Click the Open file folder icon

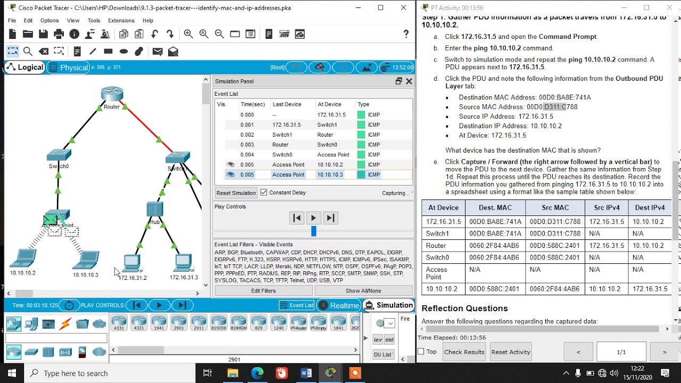click(28, 34)
